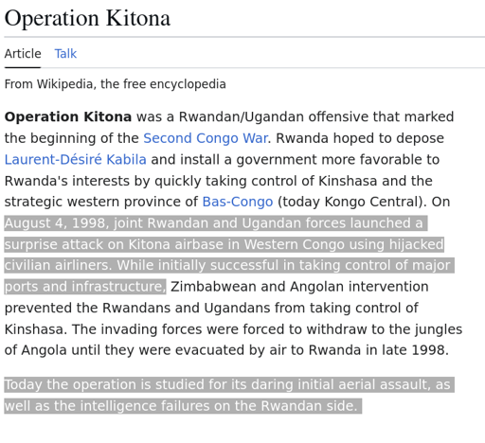Viewport: 485px width, 443px height.
Task: Open the Laurent-Désiré Kabila link
Action: click(x=76, y=159)
